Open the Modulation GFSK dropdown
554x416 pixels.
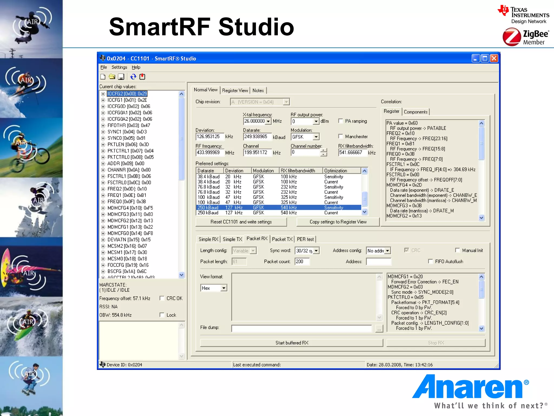coord(316,137)
